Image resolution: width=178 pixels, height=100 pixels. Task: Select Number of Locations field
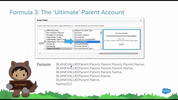tap(55, 35)
